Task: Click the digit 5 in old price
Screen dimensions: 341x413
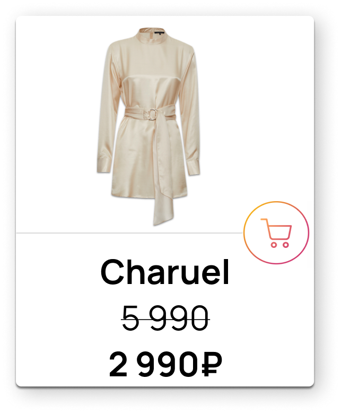Action: pyautogui.click(x=130, y=318)
